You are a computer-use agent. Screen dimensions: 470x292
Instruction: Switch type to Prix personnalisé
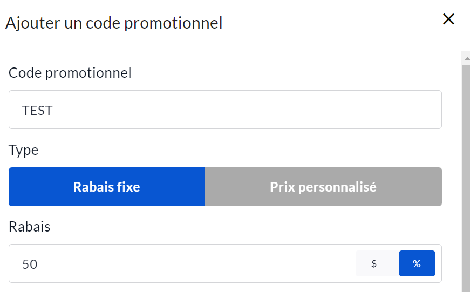pyautogui.click(x=323, y=187)
